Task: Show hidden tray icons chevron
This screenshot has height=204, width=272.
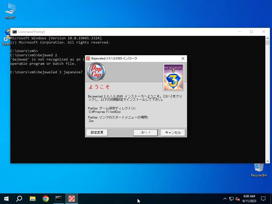Action: click(225, 199)
